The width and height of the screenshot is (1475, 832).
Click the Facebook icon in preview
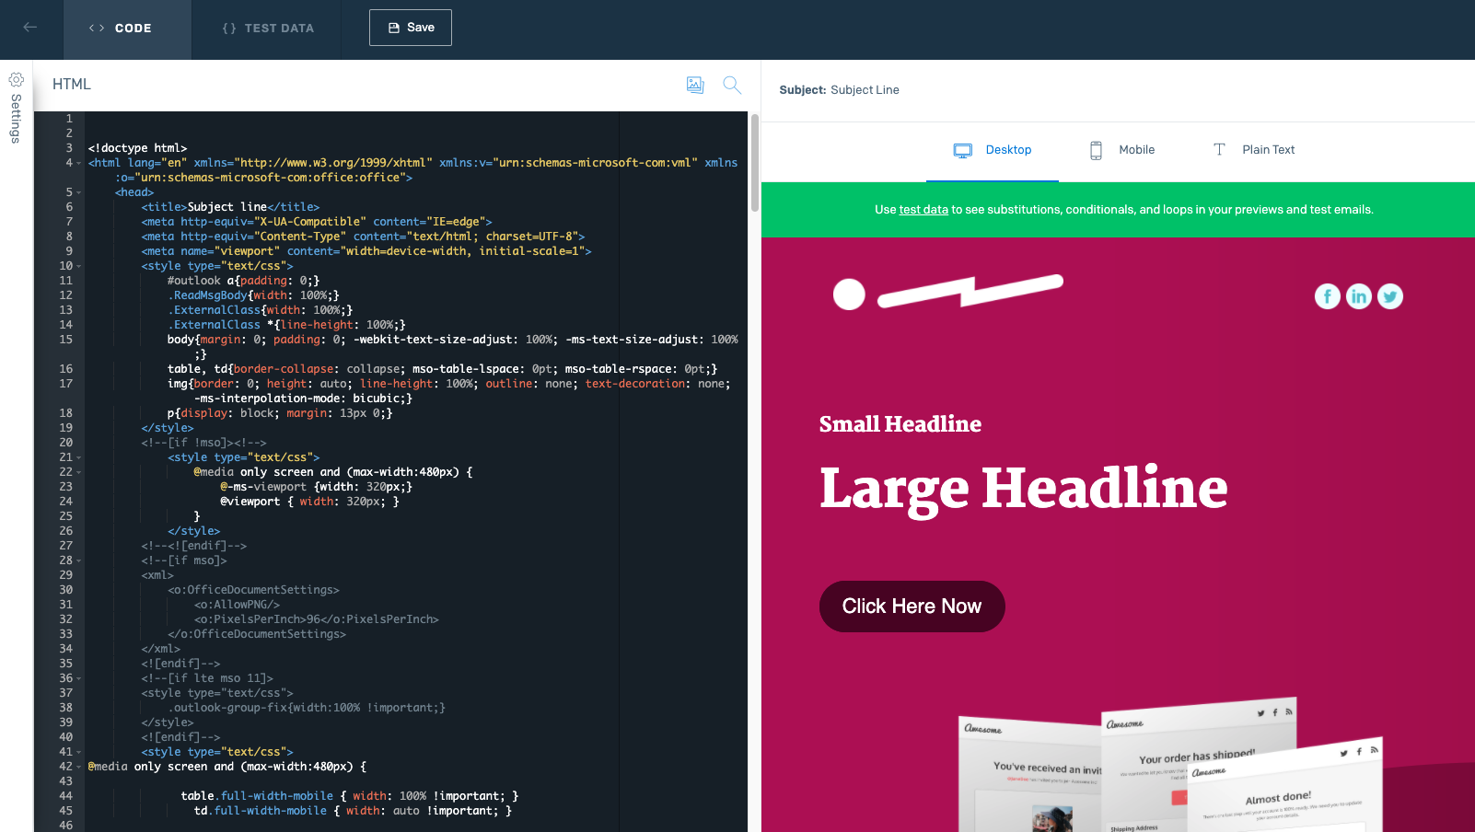click(x=1327, y=296)
